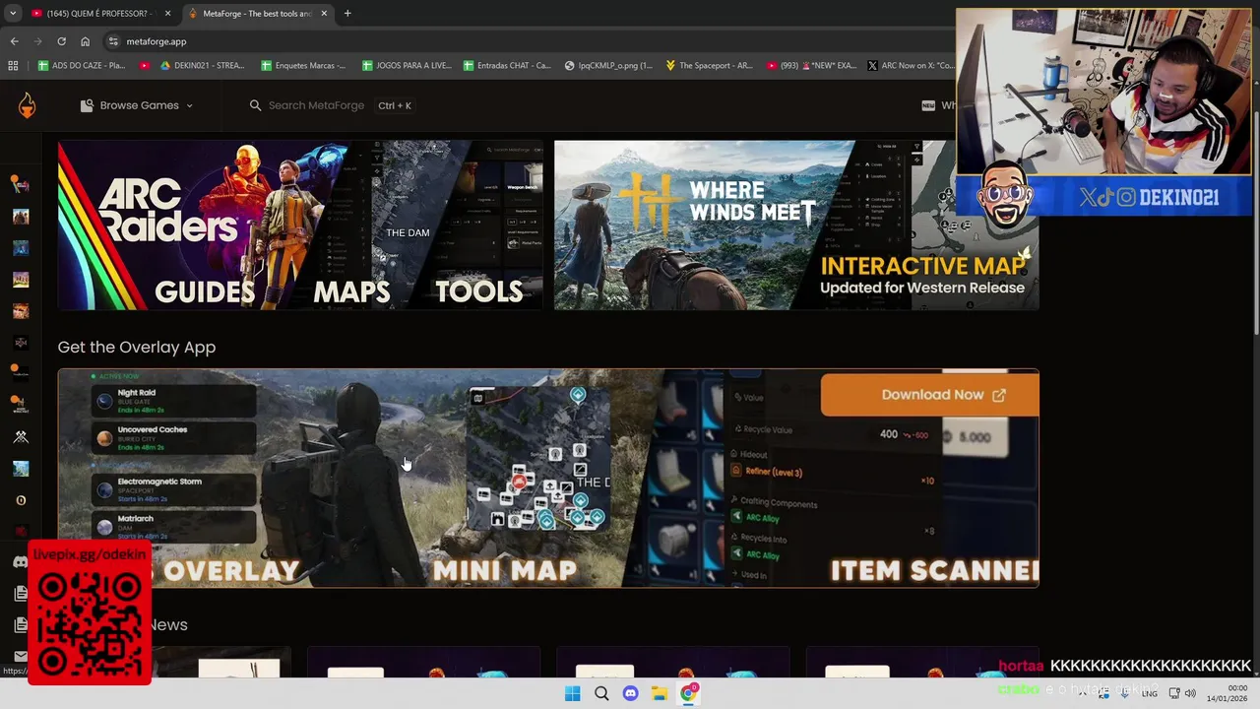Open Entradas CHAT bookmark

[x=507, y=66]
